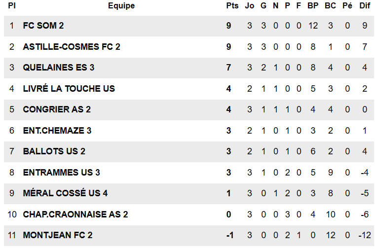Click the Pl rank column header
Viewport: 378px width, 249px height.
12,6
